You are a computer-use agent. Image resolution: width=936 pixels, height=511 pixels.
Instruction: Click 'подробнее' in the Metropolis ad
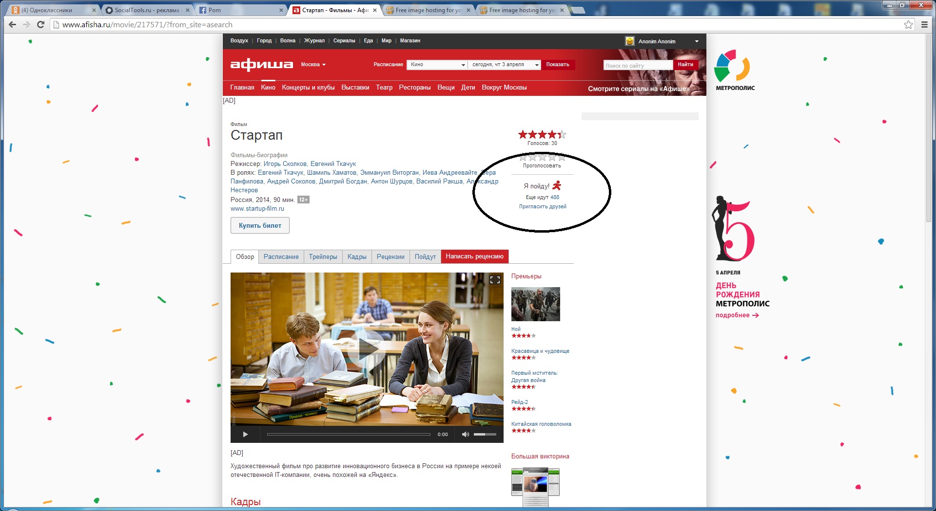[x=737, y=315]
